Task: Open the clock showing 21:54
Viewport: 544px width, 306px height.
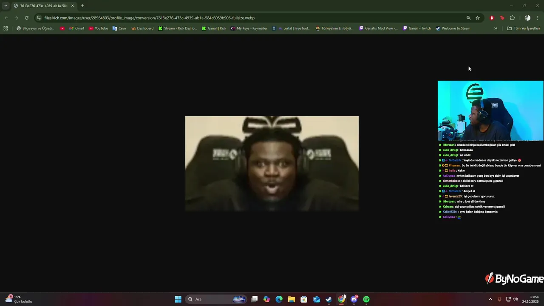Action: pos(531,299)
